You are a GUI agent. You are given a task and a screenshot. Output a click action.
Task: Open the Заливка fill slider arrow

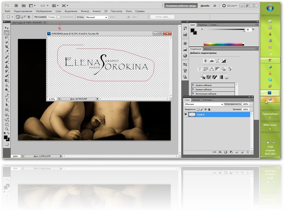coord(251,110)
